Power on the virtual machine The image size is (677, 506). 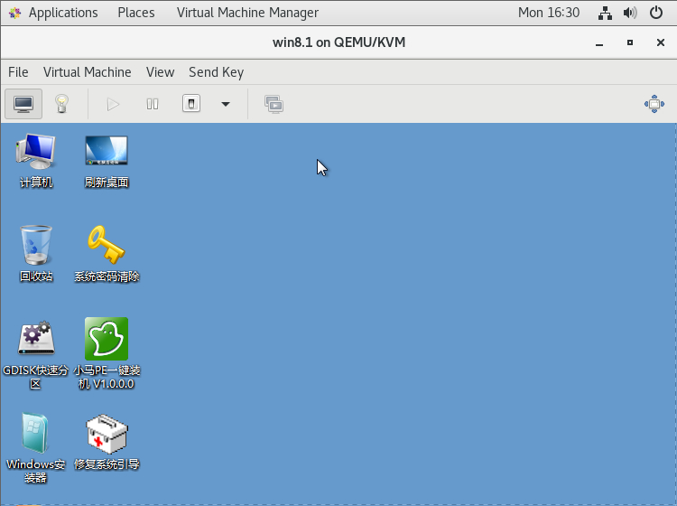pyautogui.click(x=113, y=104)
